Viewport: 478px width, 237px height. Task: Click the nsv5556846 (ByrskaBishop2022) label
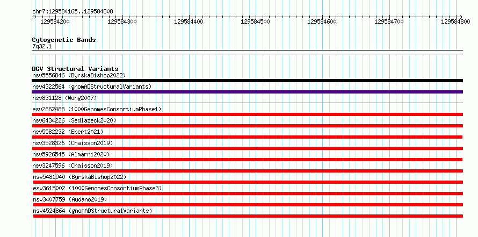pyautogui.click(x=79, y=75)
